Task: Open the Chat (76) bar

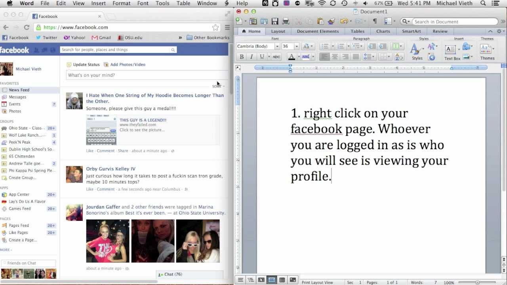Action: point(190,274)
